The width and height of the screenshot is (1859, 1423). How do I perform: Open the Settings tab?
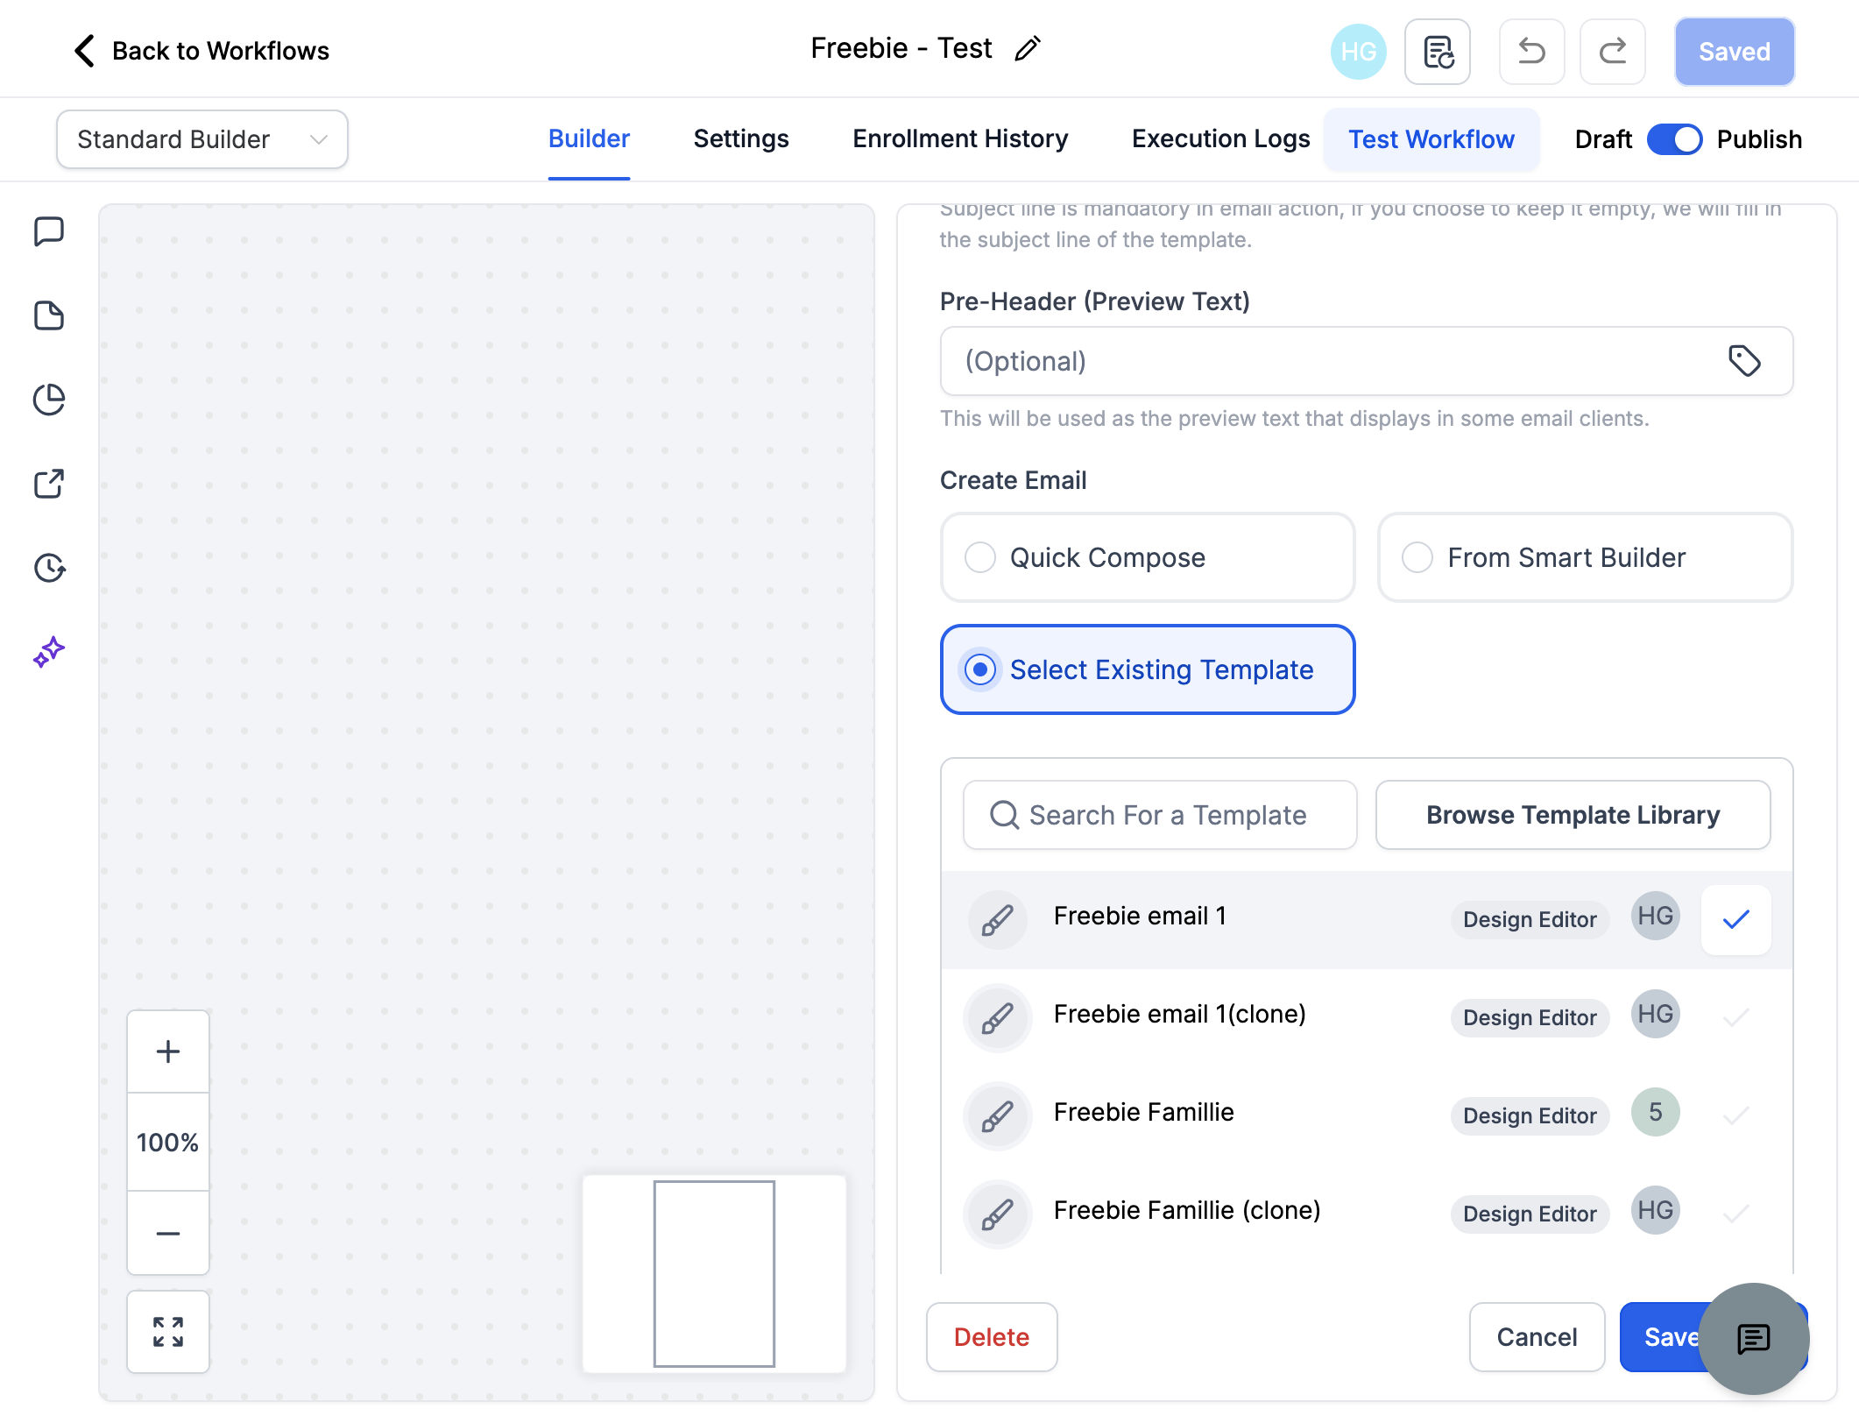coord(741,139)
